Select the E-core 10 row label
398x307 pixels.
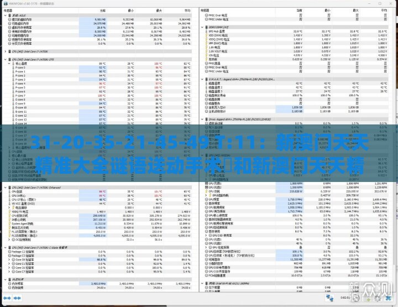(x=21, y=107)
